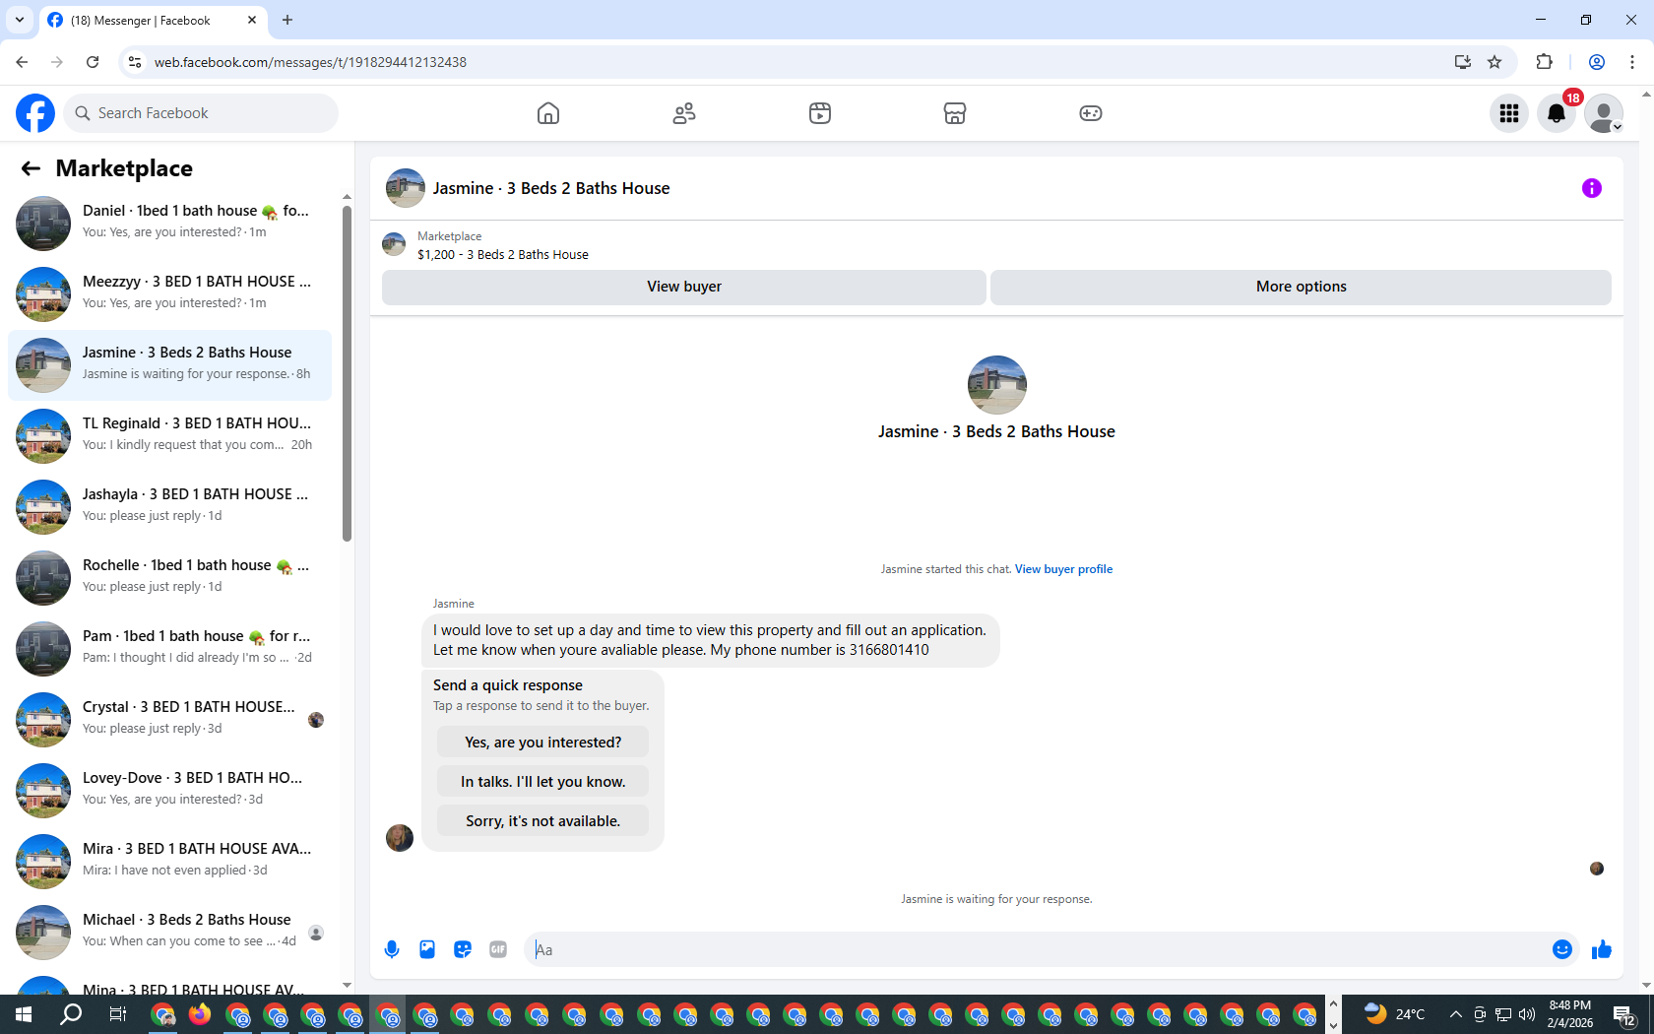Open Jashayla's conversation
Viewport: 1654px width, 1034px height.
[169, 507]
